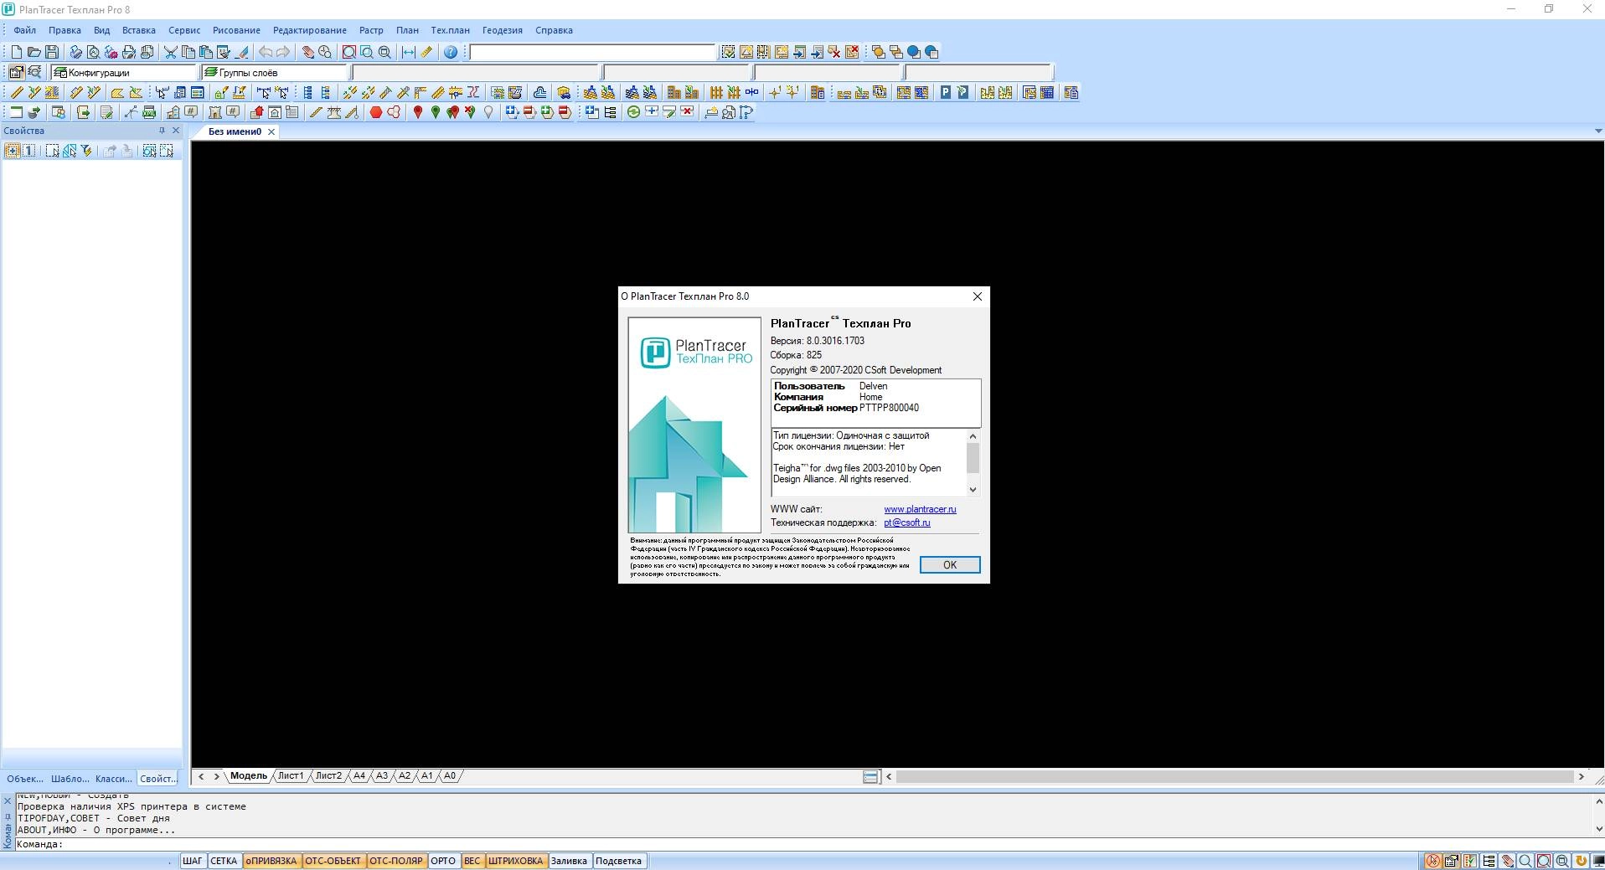1605x870 pixels.
Task: Click the properties window icon left of Конфигурации
Action: coord(16,72)
